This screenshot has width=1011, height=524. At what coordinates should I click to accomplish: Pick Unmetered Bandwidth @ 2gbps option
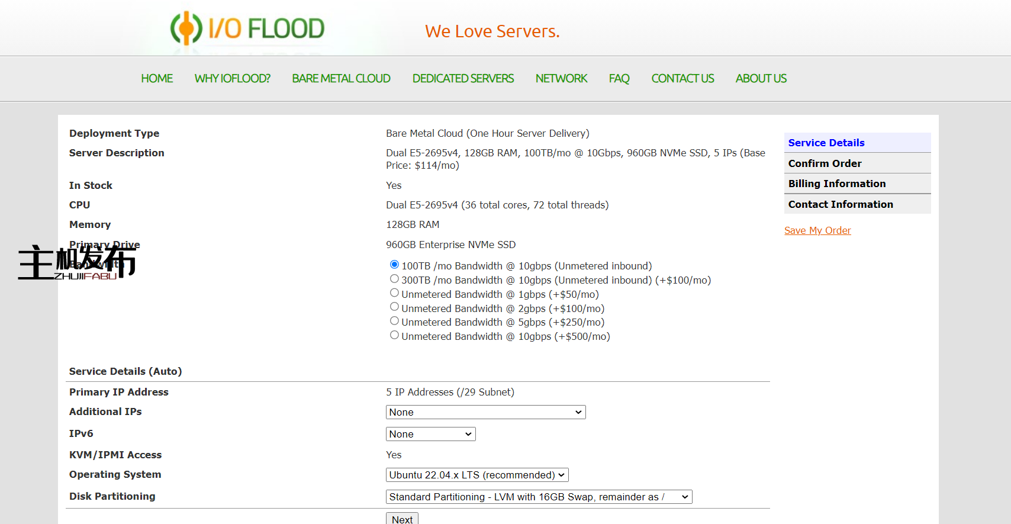click(394, 307)
